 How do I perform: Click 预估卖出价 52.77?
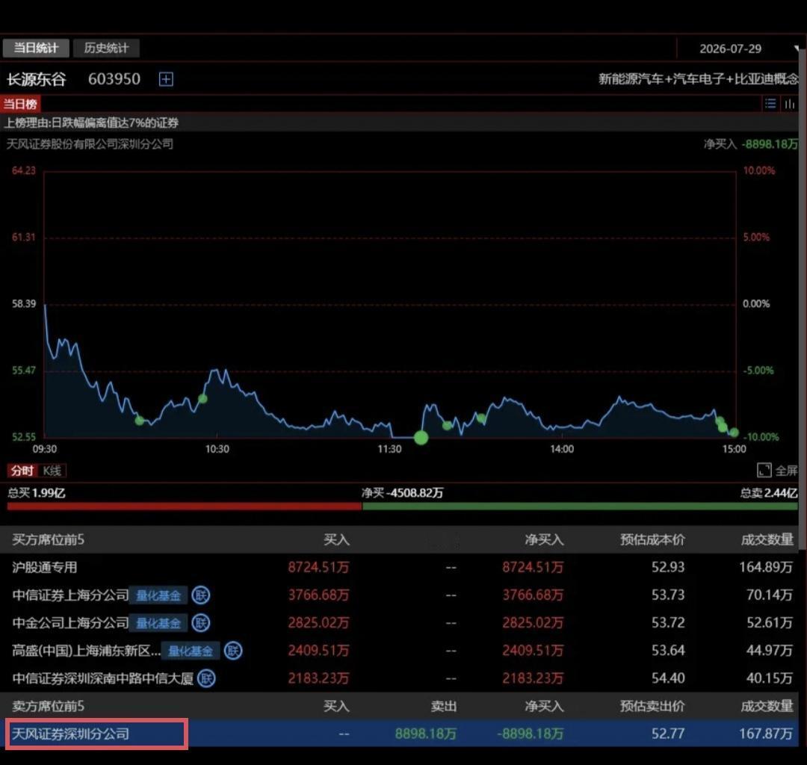tap(667, 734)
